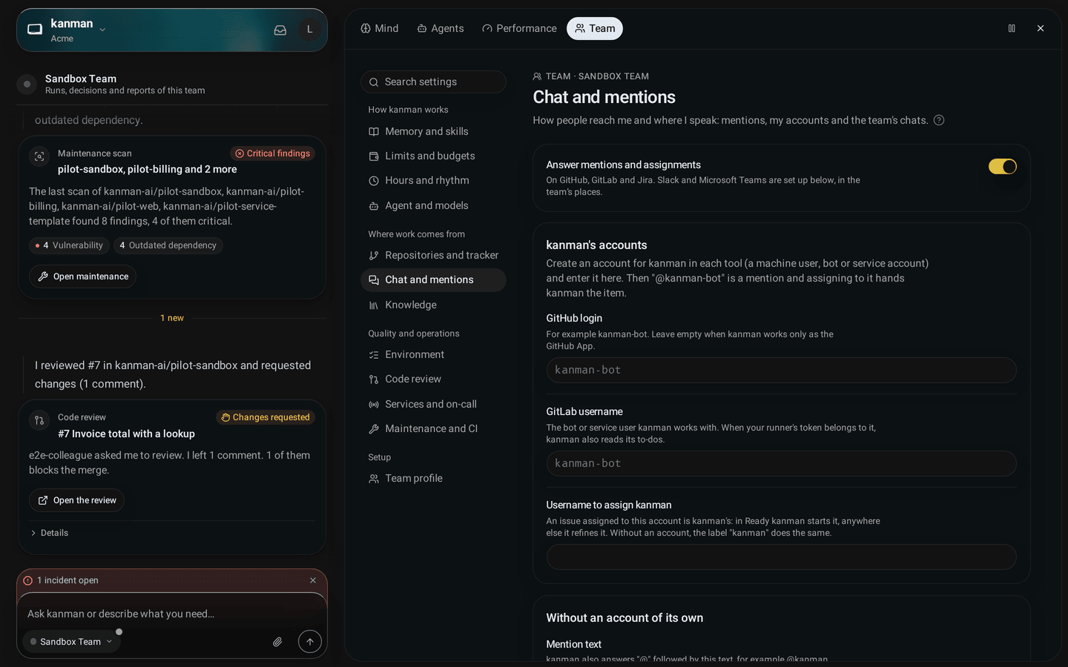The height and width of the screenshot is (667, 1068).
Task: Switch to the Mind tab
Action: point(380,28)
